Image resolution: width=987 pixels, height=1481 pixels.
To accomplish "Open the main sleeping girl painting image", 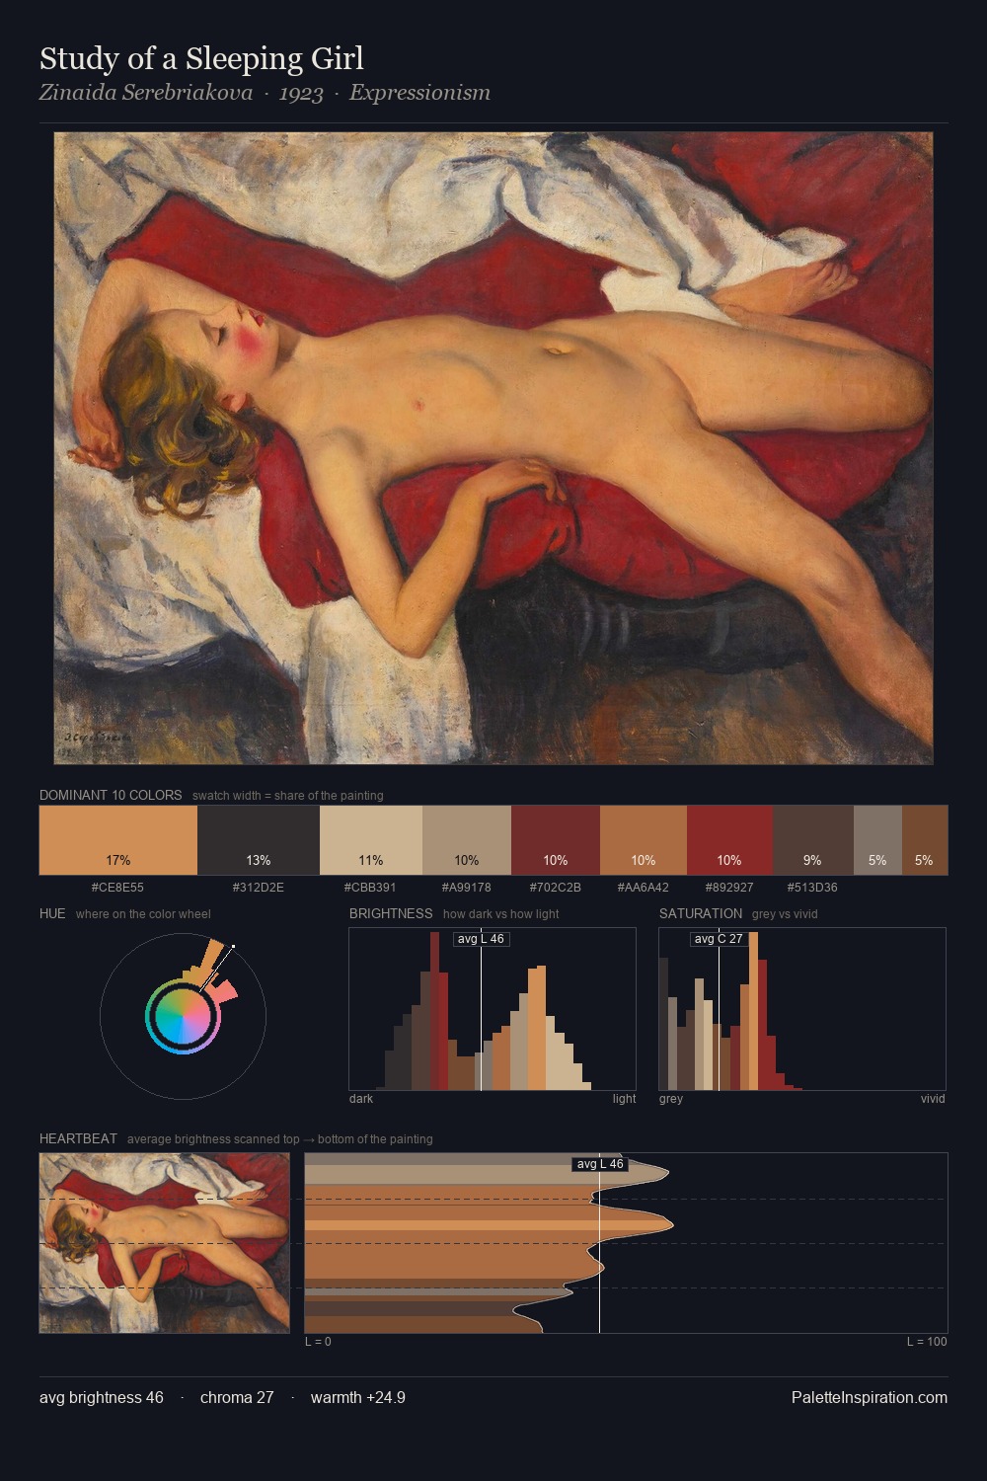I will 493,448.
